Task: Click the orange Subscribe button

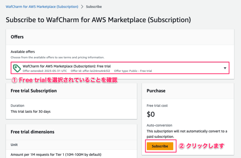Action: [160, 146]
